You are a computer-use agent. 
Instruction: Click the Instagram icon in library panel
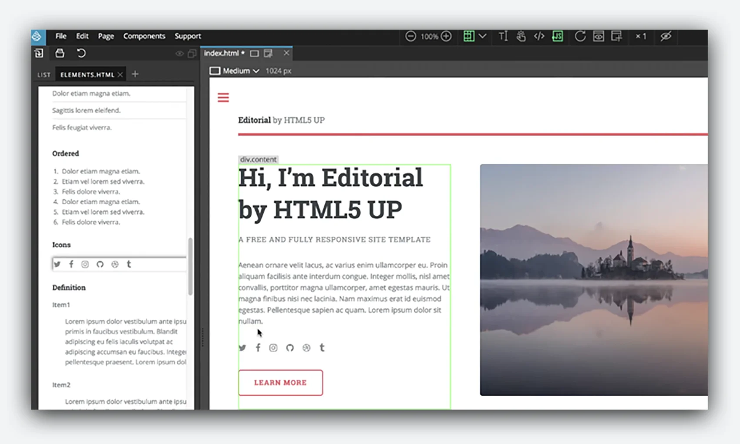coord(85,264)
